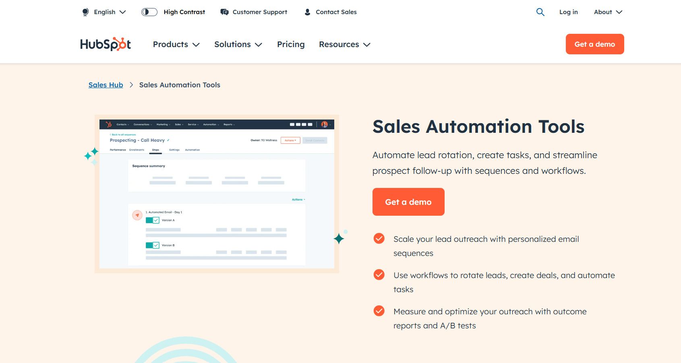
Task: Click the checkmark icon beside 'Use workflows to rotate leads'
Action: pos(379,275)
